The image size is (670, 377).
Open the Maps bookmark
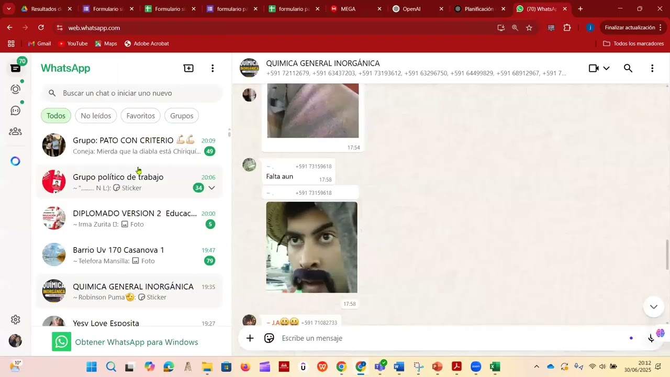106,43
